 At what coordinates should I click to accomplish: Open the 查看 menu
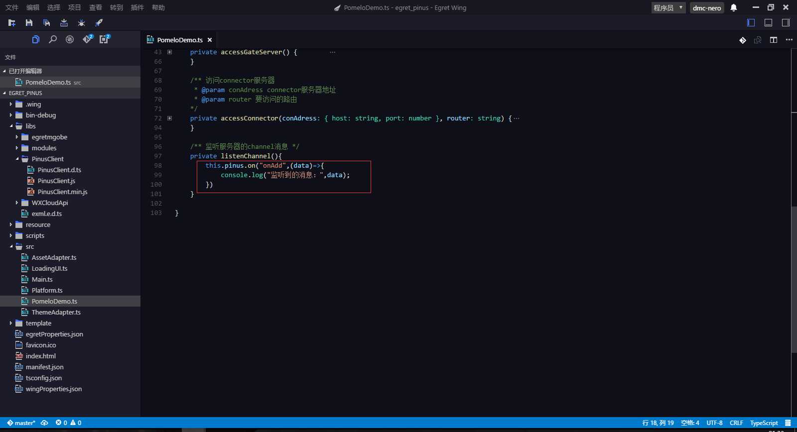click(x=95, y=7)
